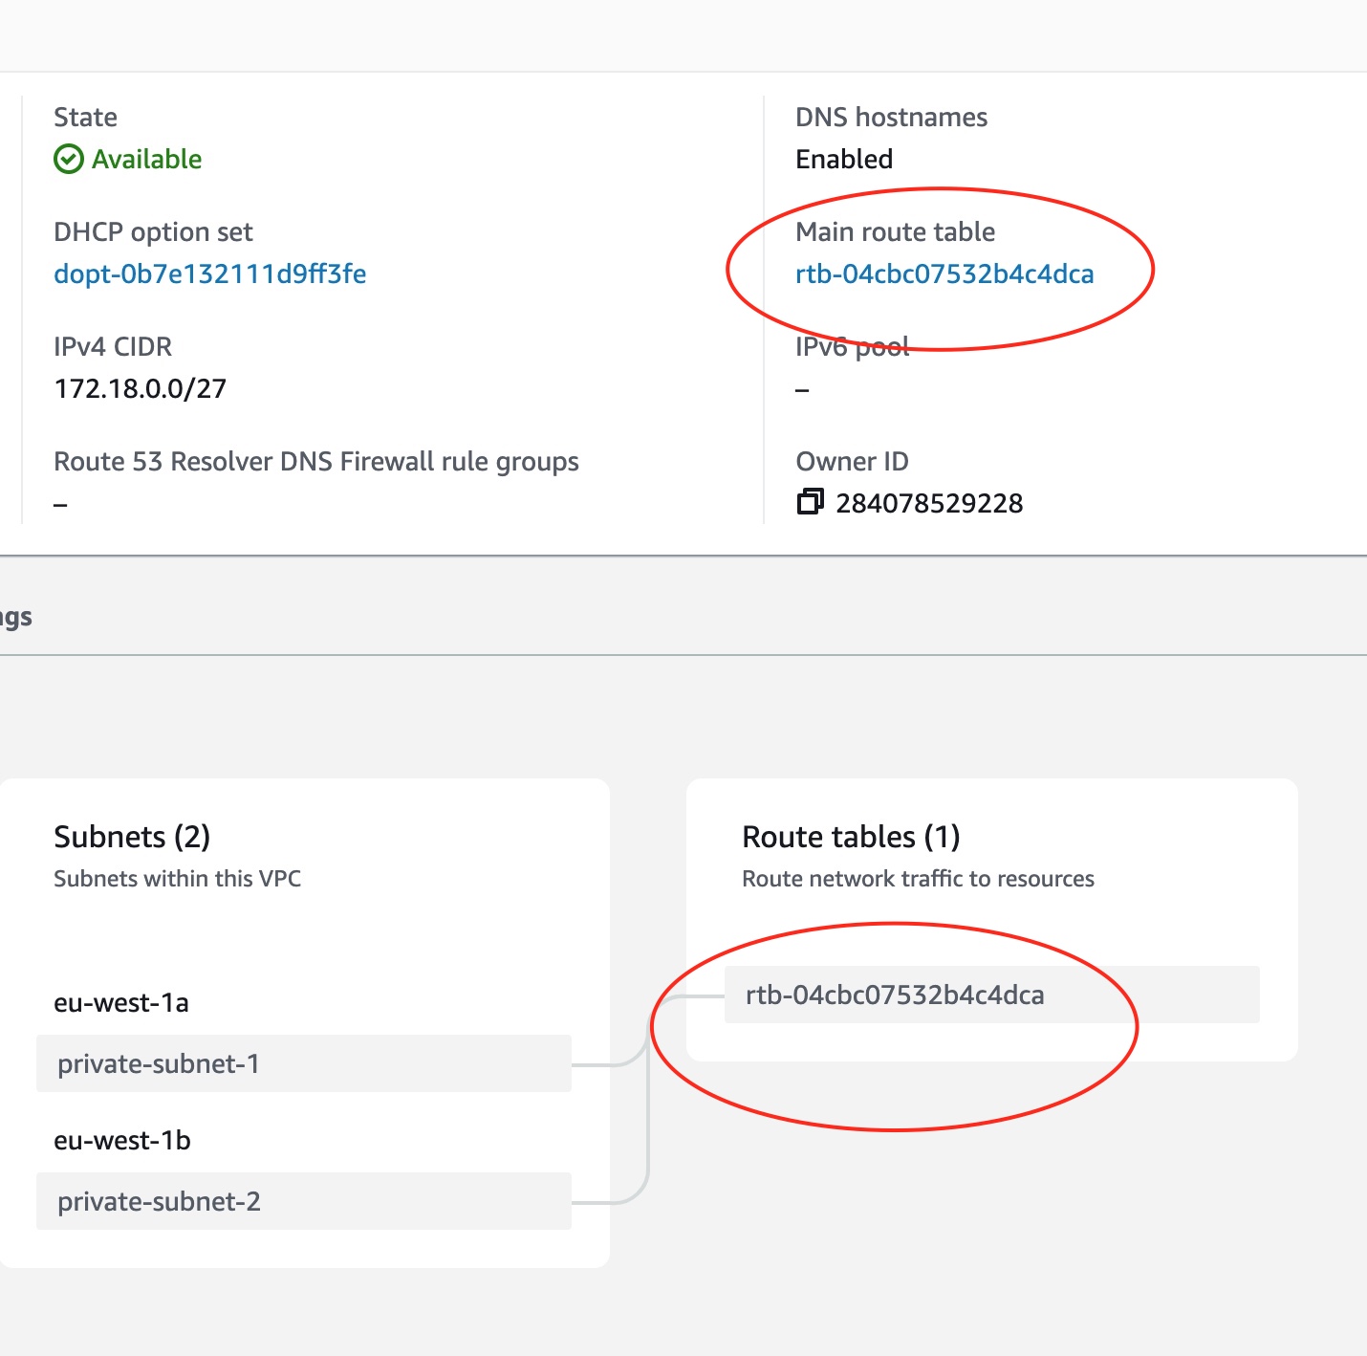
Task: Click the IPv4 CIDR value 172.18.0.0/27
Action: click(x=141, y=388)
